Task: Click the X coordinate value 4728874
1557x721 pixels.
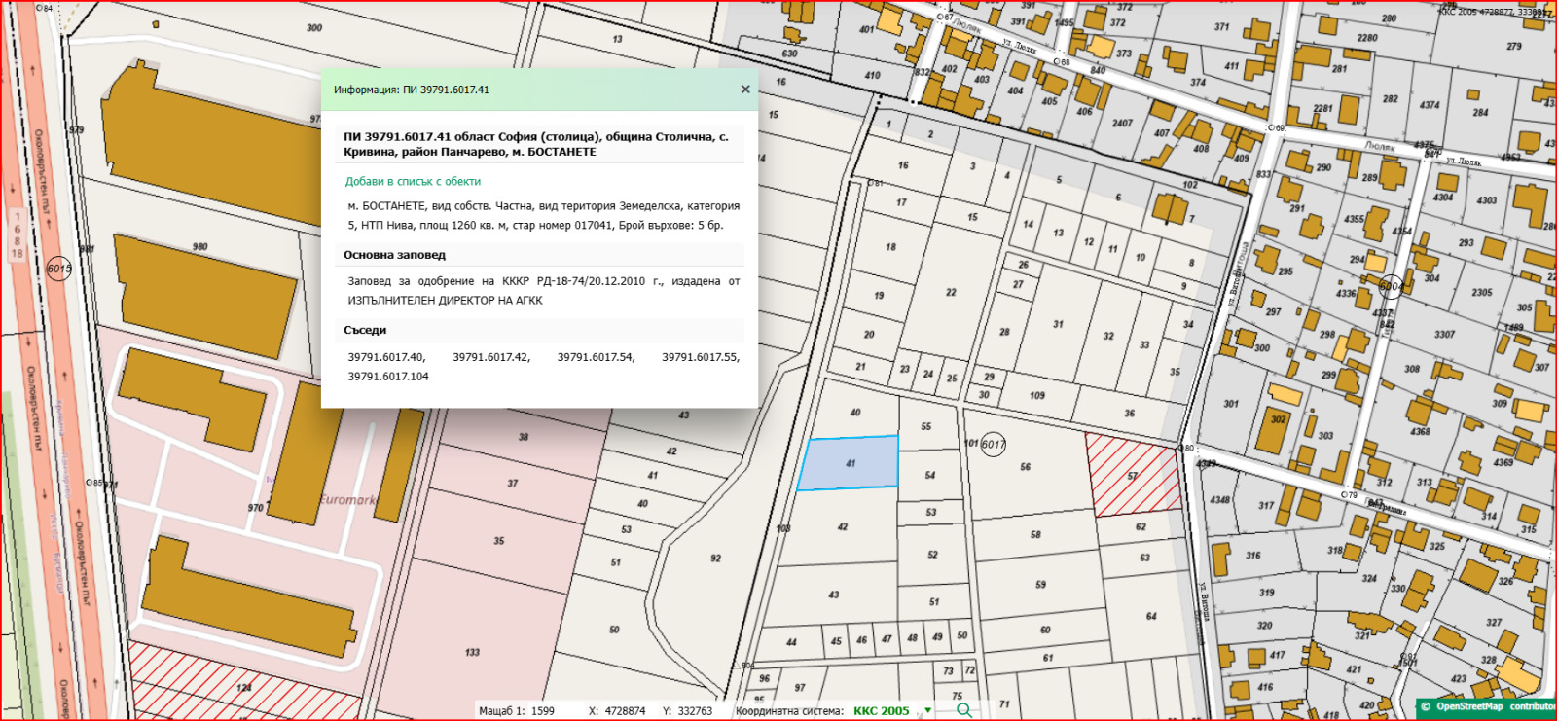Action: click(625, 711)
